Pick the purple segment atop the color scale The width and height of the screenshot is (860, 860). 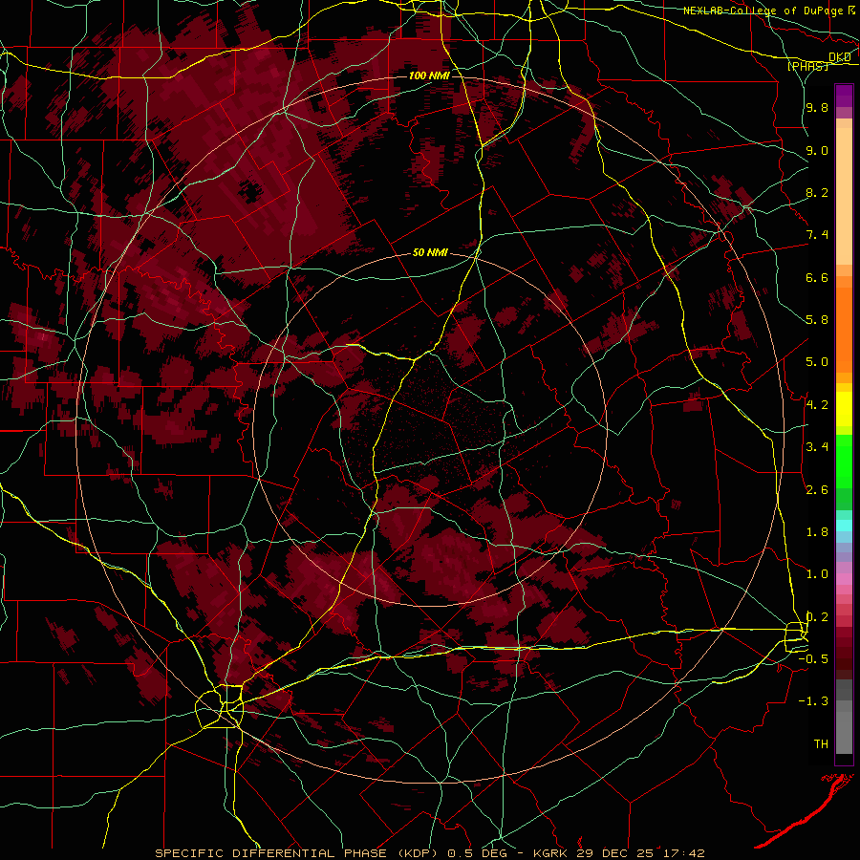coord(844,96)
